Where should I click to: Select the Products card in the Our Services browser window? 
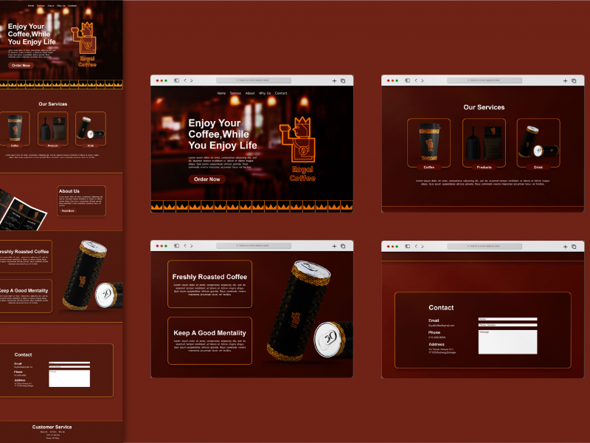(x=484, y=144)
